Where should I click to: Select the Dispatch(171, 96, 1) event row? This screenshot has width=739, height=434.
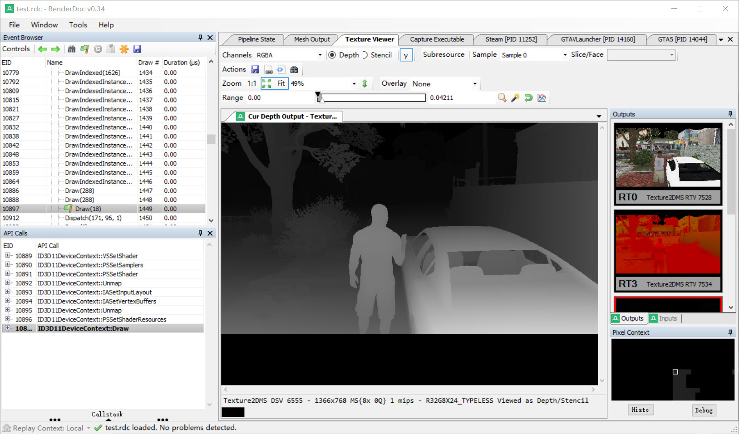click(103, 218)
